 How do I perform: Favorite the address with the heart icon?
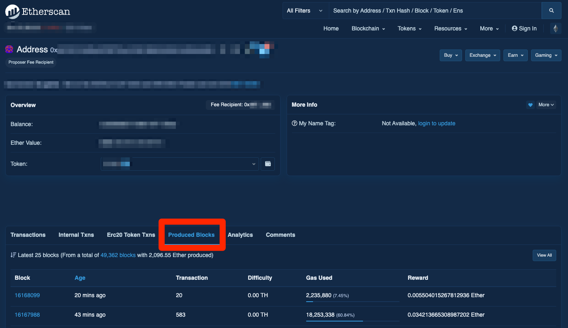[x=530, y=105]
